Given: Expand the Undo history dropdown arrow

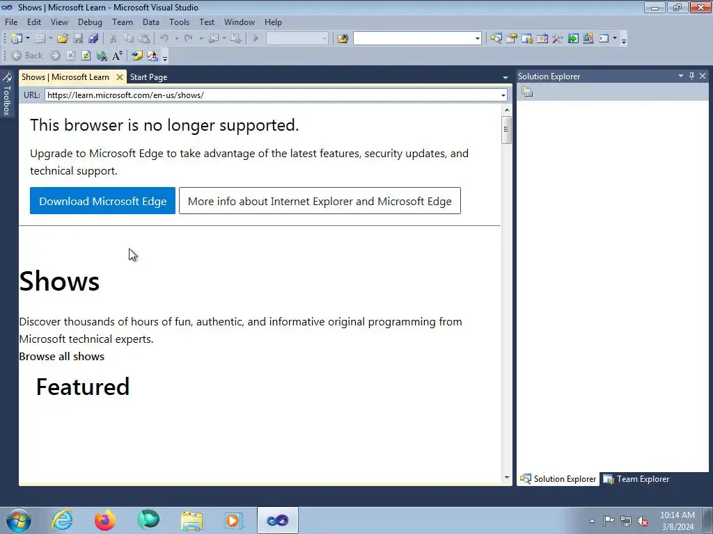Looking at the screenshot, I should (x=176, y=39).
